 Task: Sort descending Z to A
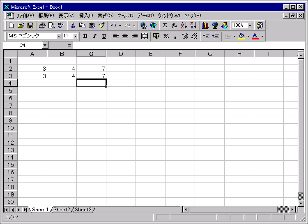(x=193, y=25)
